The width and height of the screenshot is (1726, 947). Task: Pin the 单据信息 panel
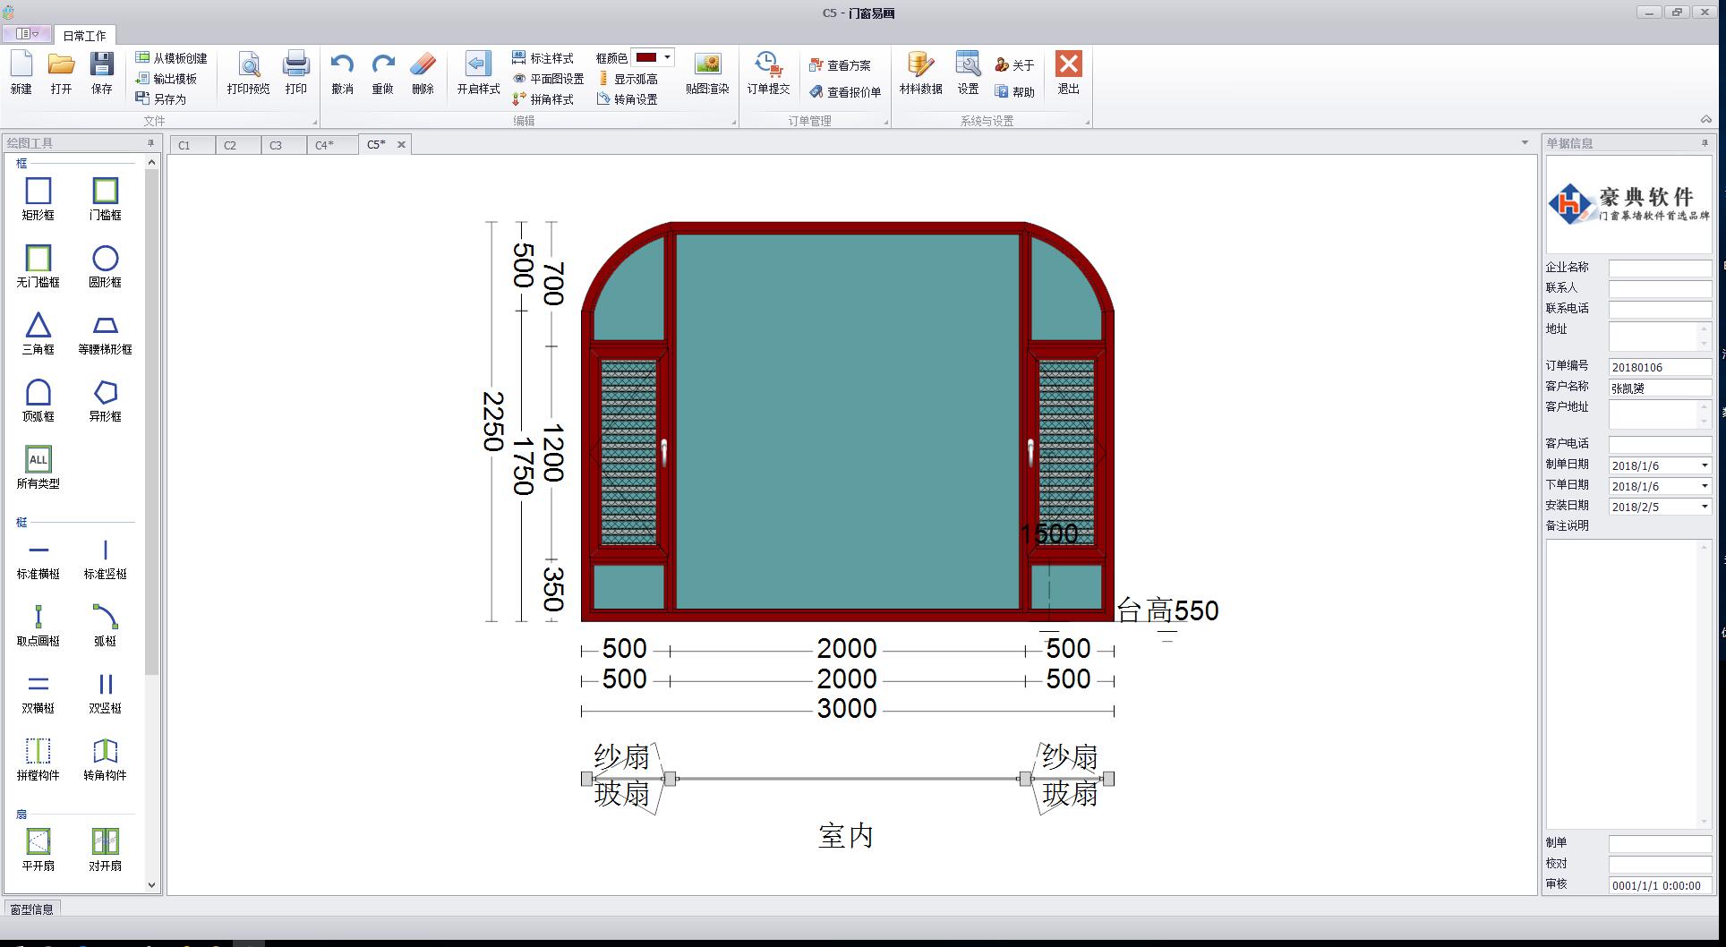[x=1705, y=143]
